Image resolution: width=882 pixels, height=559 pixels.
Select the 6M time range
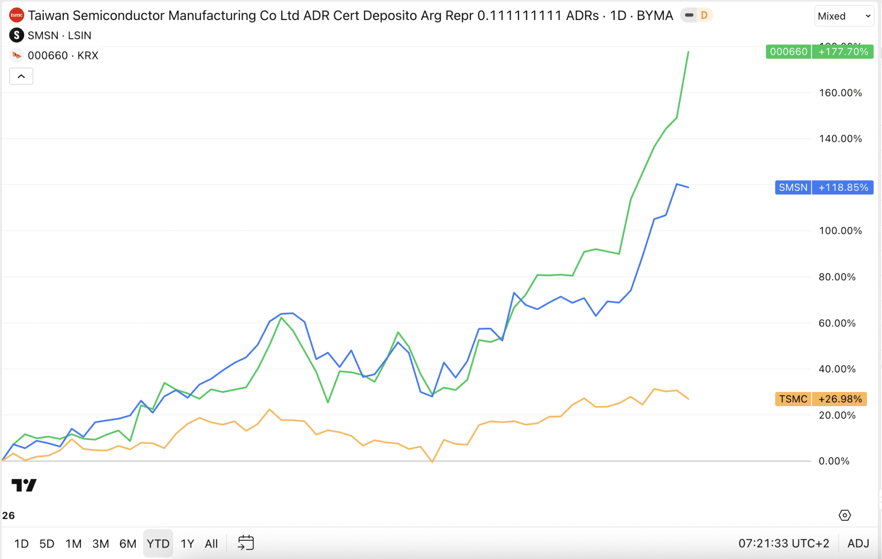[128, 543]
